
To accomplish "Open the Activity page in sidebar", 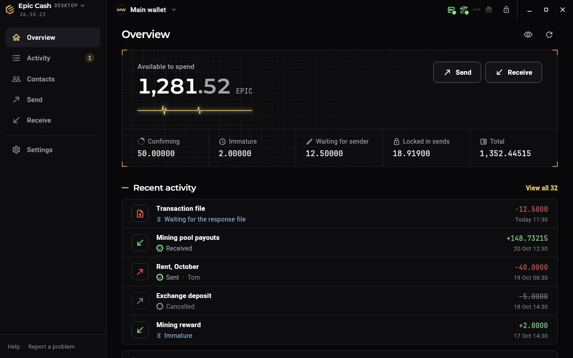I will tap(53, 58).
